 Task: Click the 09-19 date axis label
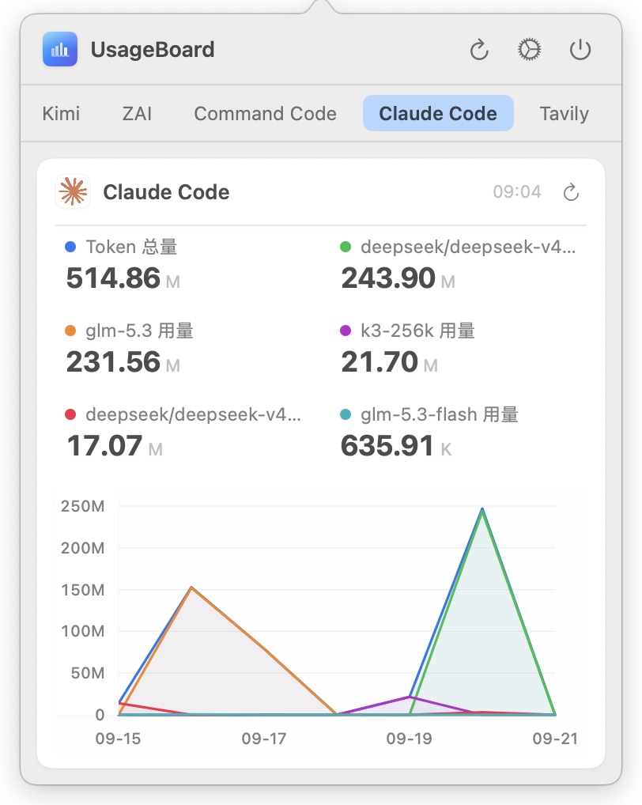[409, 739]
